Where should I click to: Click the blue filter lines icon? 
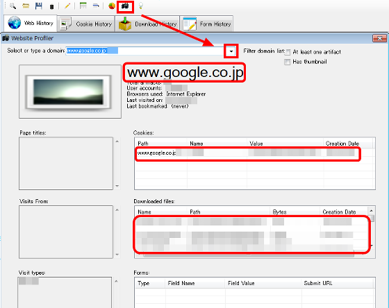[96, 6]
